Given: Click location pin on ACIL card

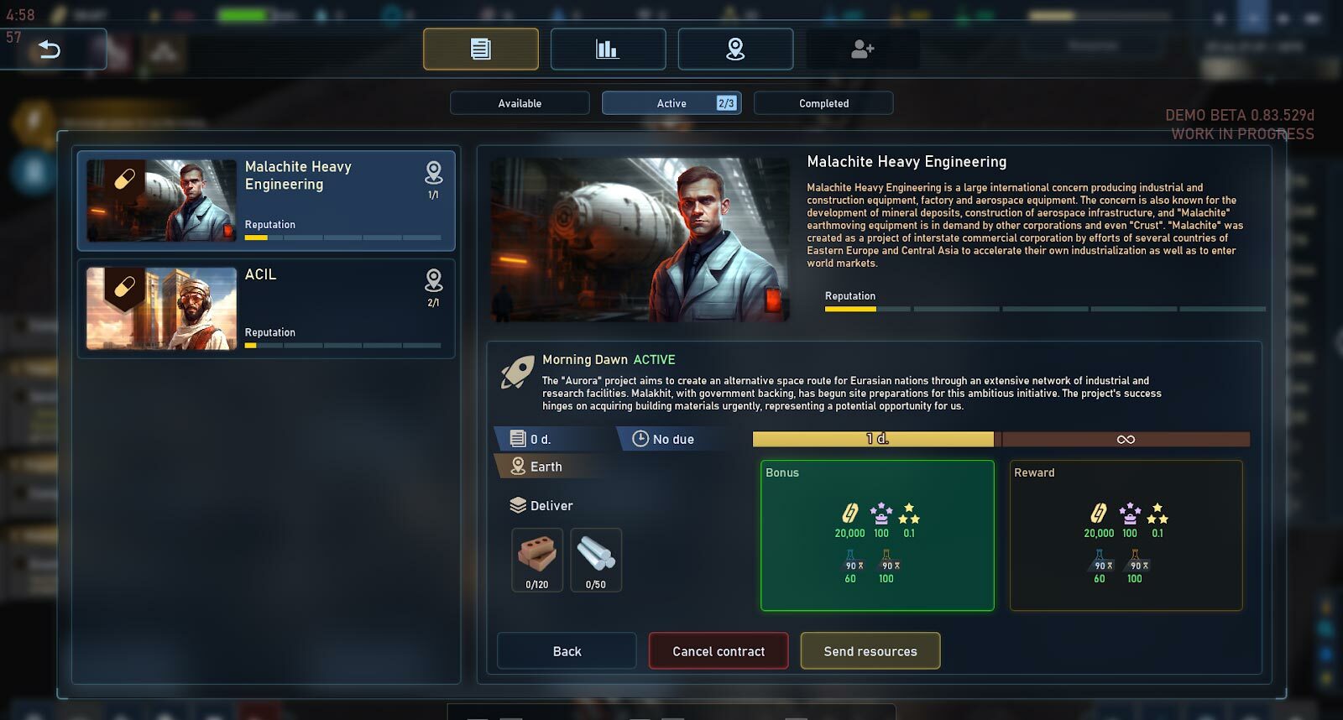Looking at the screenshot, I should pos(434,280).
